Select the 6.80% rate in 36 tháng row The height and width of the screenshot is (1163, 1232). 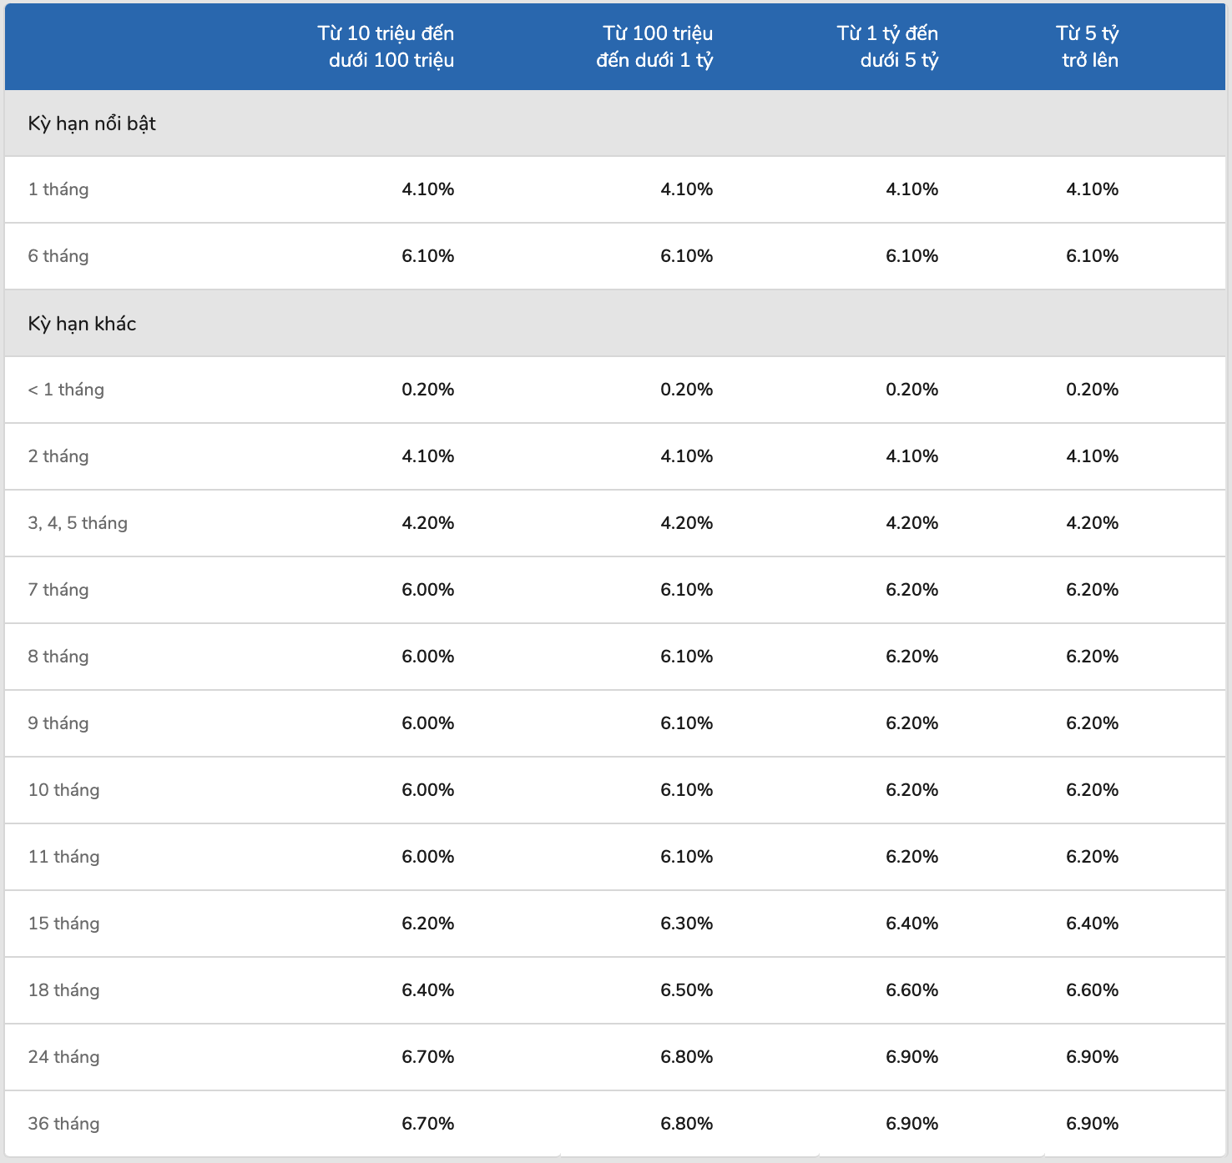coord(687,1124)
